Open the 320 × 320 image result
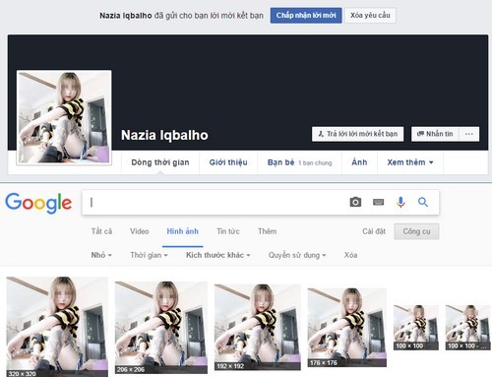492x377 pixels. [x=57, y=327]
